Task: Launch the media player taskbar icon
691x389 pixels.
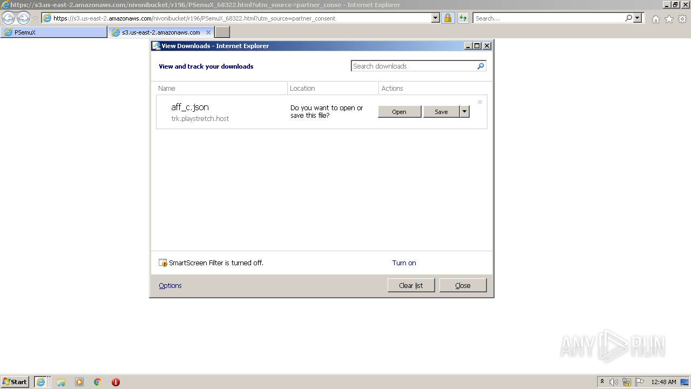Action: point(79,382)
